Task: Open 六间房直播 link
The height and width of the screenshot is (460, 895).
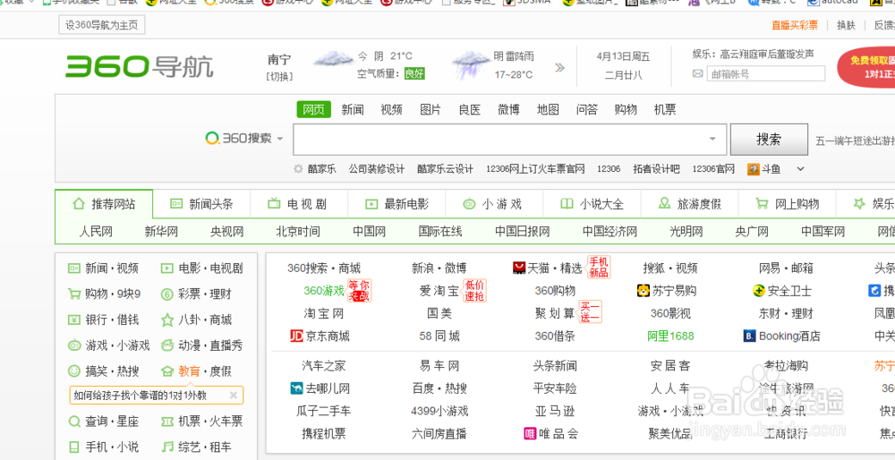Action: point(439,434)
